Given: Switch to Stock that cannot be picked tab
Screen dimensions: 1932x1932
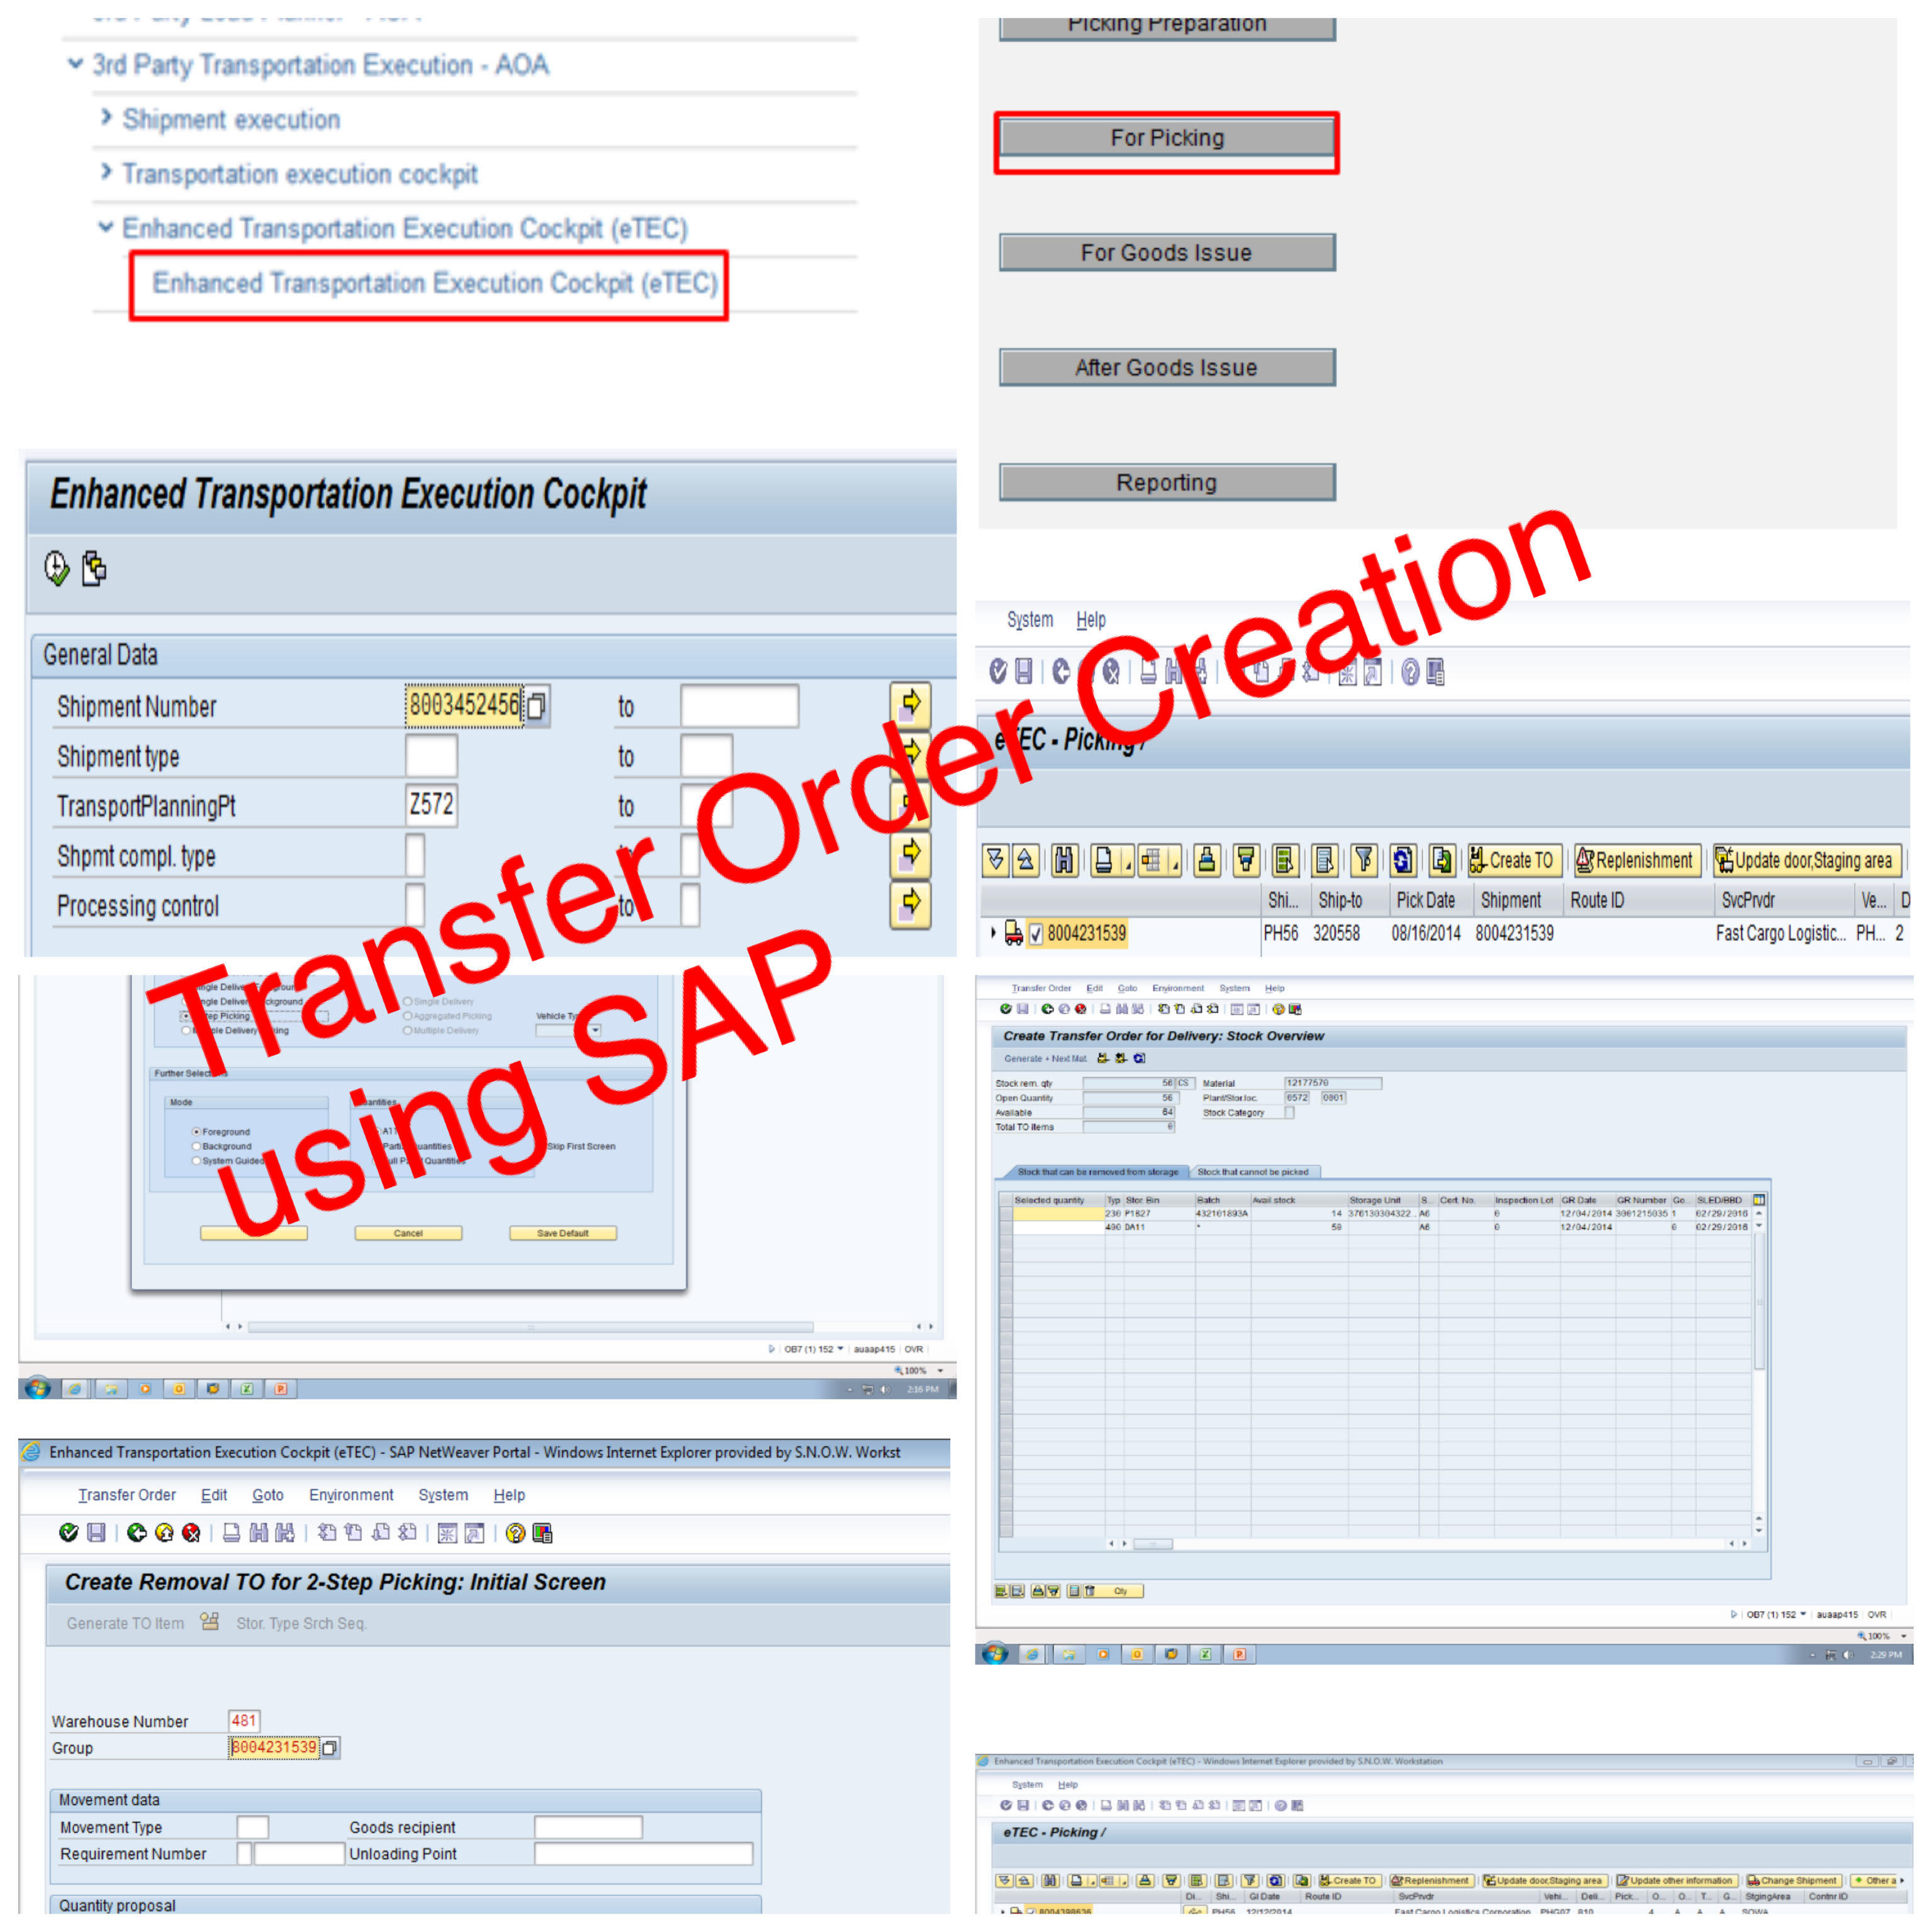Looking at the screenshot, I should [1252, 1172].
